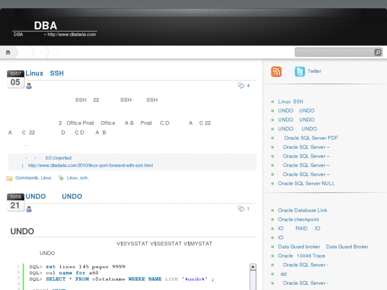Click comment bubble icon showing 1
This screenshot has width=387, height=290.
click(241, 209)
